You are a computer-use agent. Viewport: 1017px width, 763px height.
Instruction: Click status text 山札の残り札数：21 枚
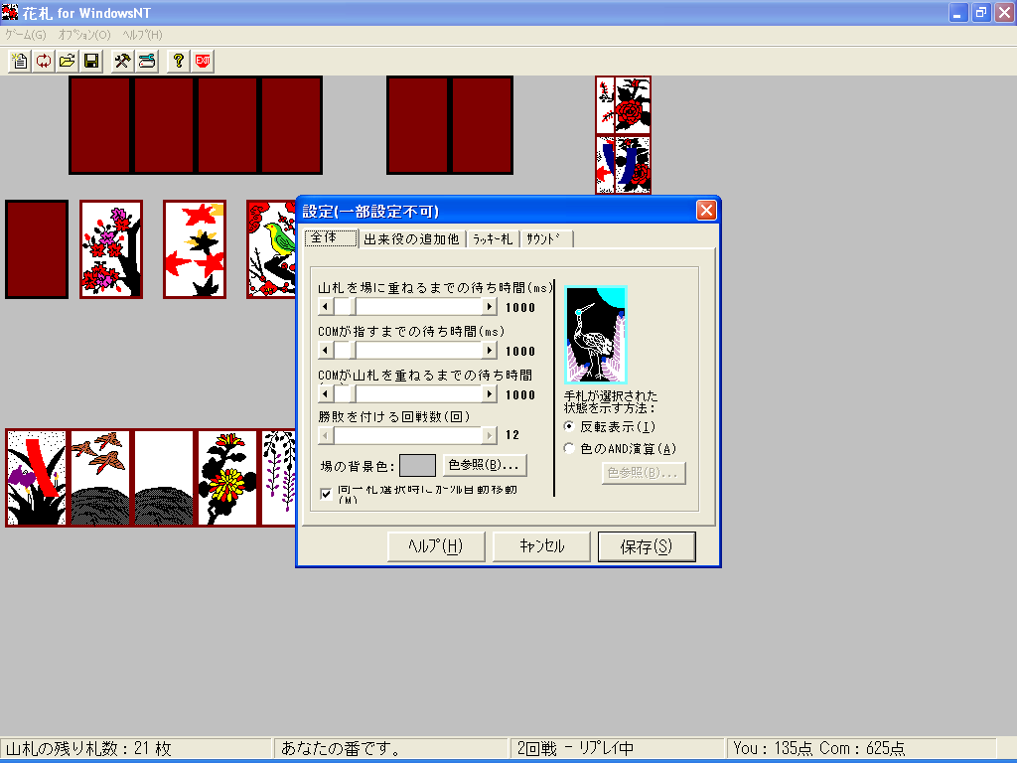pyautogui.click(x=88, y=749)
